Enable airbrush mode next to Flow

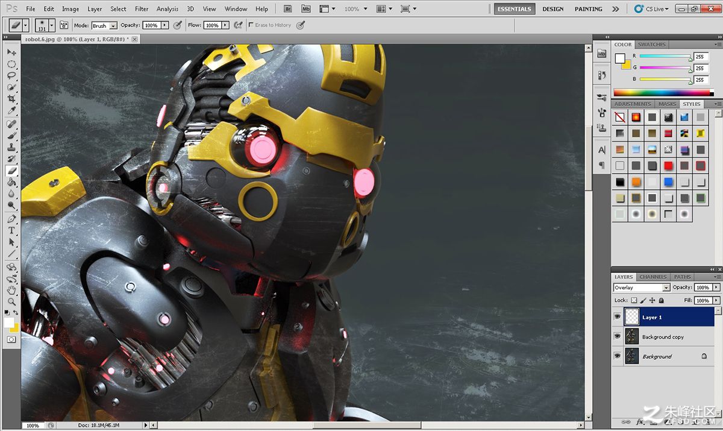point(238,25)
